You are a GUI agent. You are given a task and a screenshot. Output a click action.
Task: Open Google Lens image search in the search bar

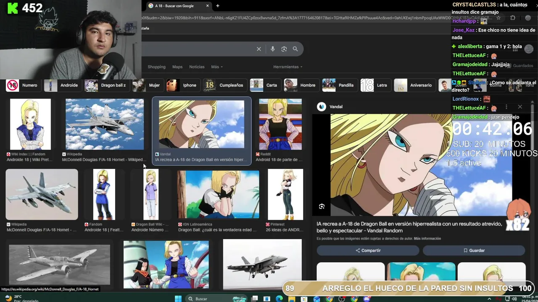click(x=284, y=49)
